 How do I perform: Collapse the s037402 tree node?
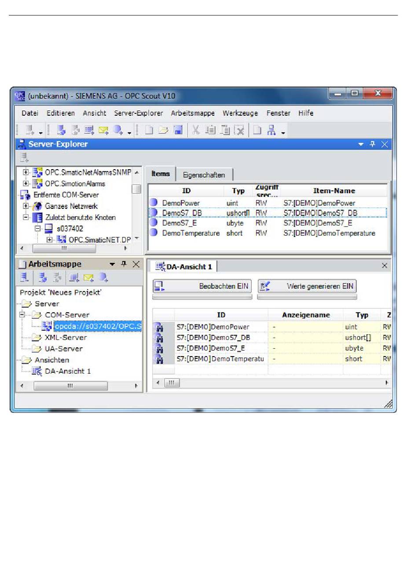[37, 228]
